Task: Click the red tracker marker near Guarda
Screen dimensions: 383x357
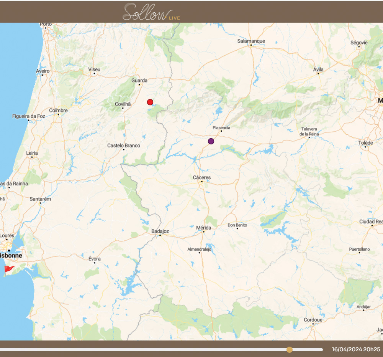Action: coord(150,102)
